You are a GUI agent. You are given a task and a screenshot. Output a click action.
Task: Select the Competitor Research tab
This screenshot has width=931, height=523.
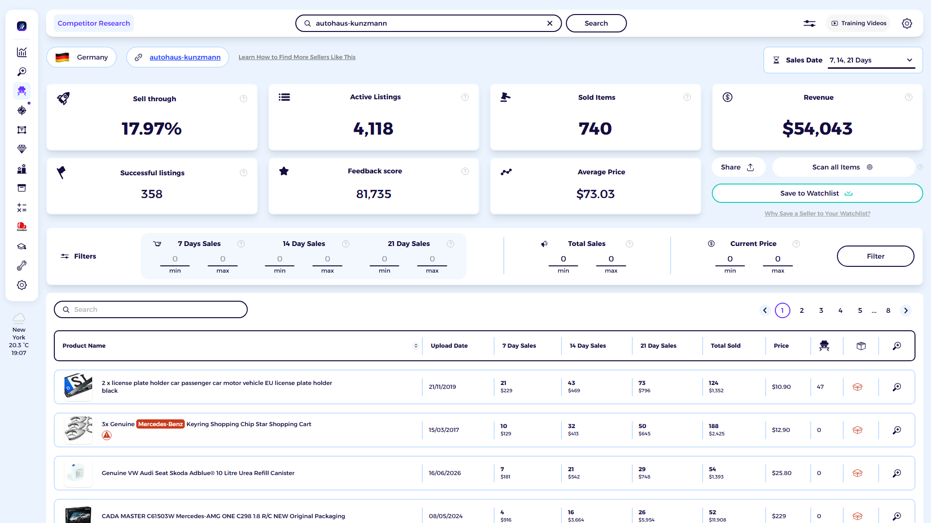pyautogui.click(x=94, y=23)
